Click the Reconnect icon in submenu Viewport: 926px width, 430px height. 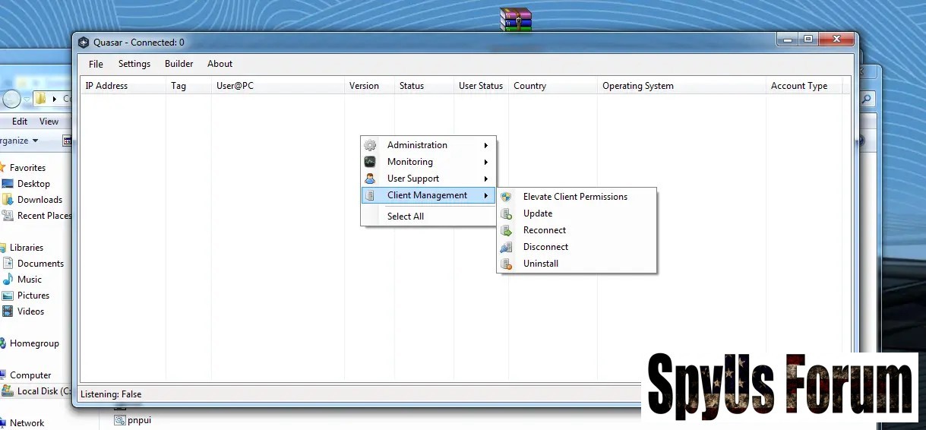[507, 230]
